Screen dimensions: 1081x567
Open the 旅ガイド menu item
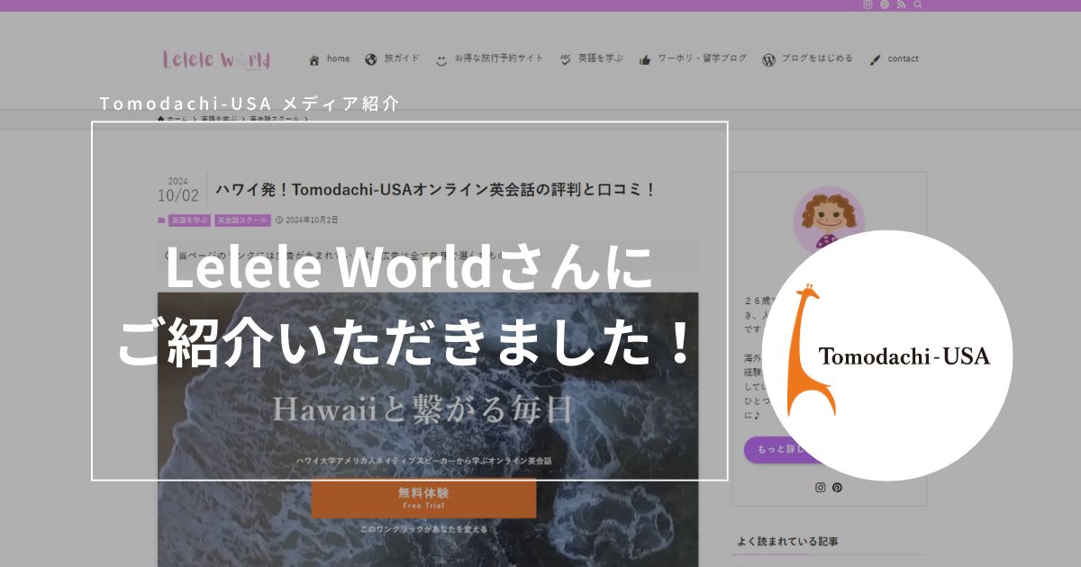coord(393,59)
